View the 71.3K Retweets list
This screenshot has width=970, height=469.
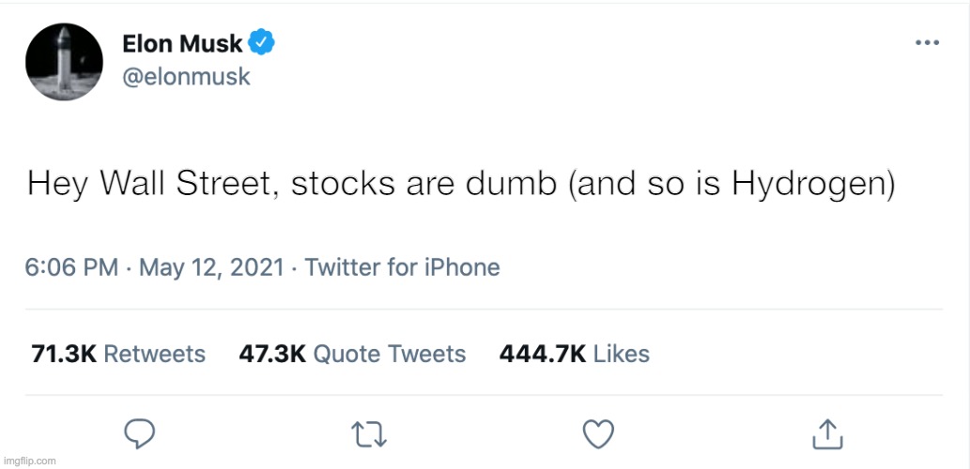118,354
